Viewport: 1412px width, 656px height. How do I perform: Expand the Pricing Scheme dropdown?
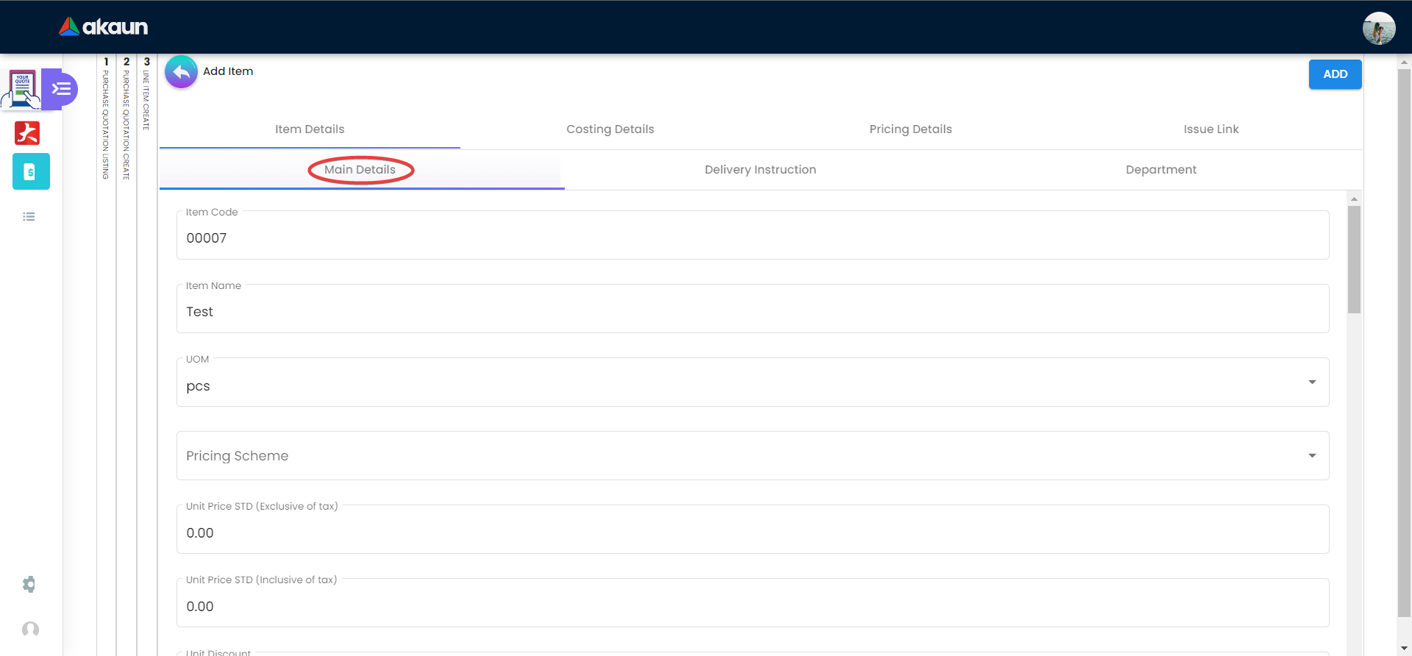pyautogui.click(x=752, y=456)
